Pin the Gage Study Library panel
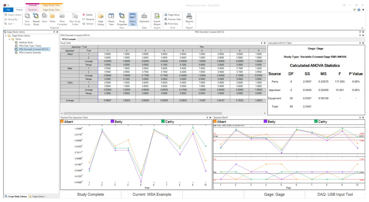369x202 pixels. pos(54,32)
